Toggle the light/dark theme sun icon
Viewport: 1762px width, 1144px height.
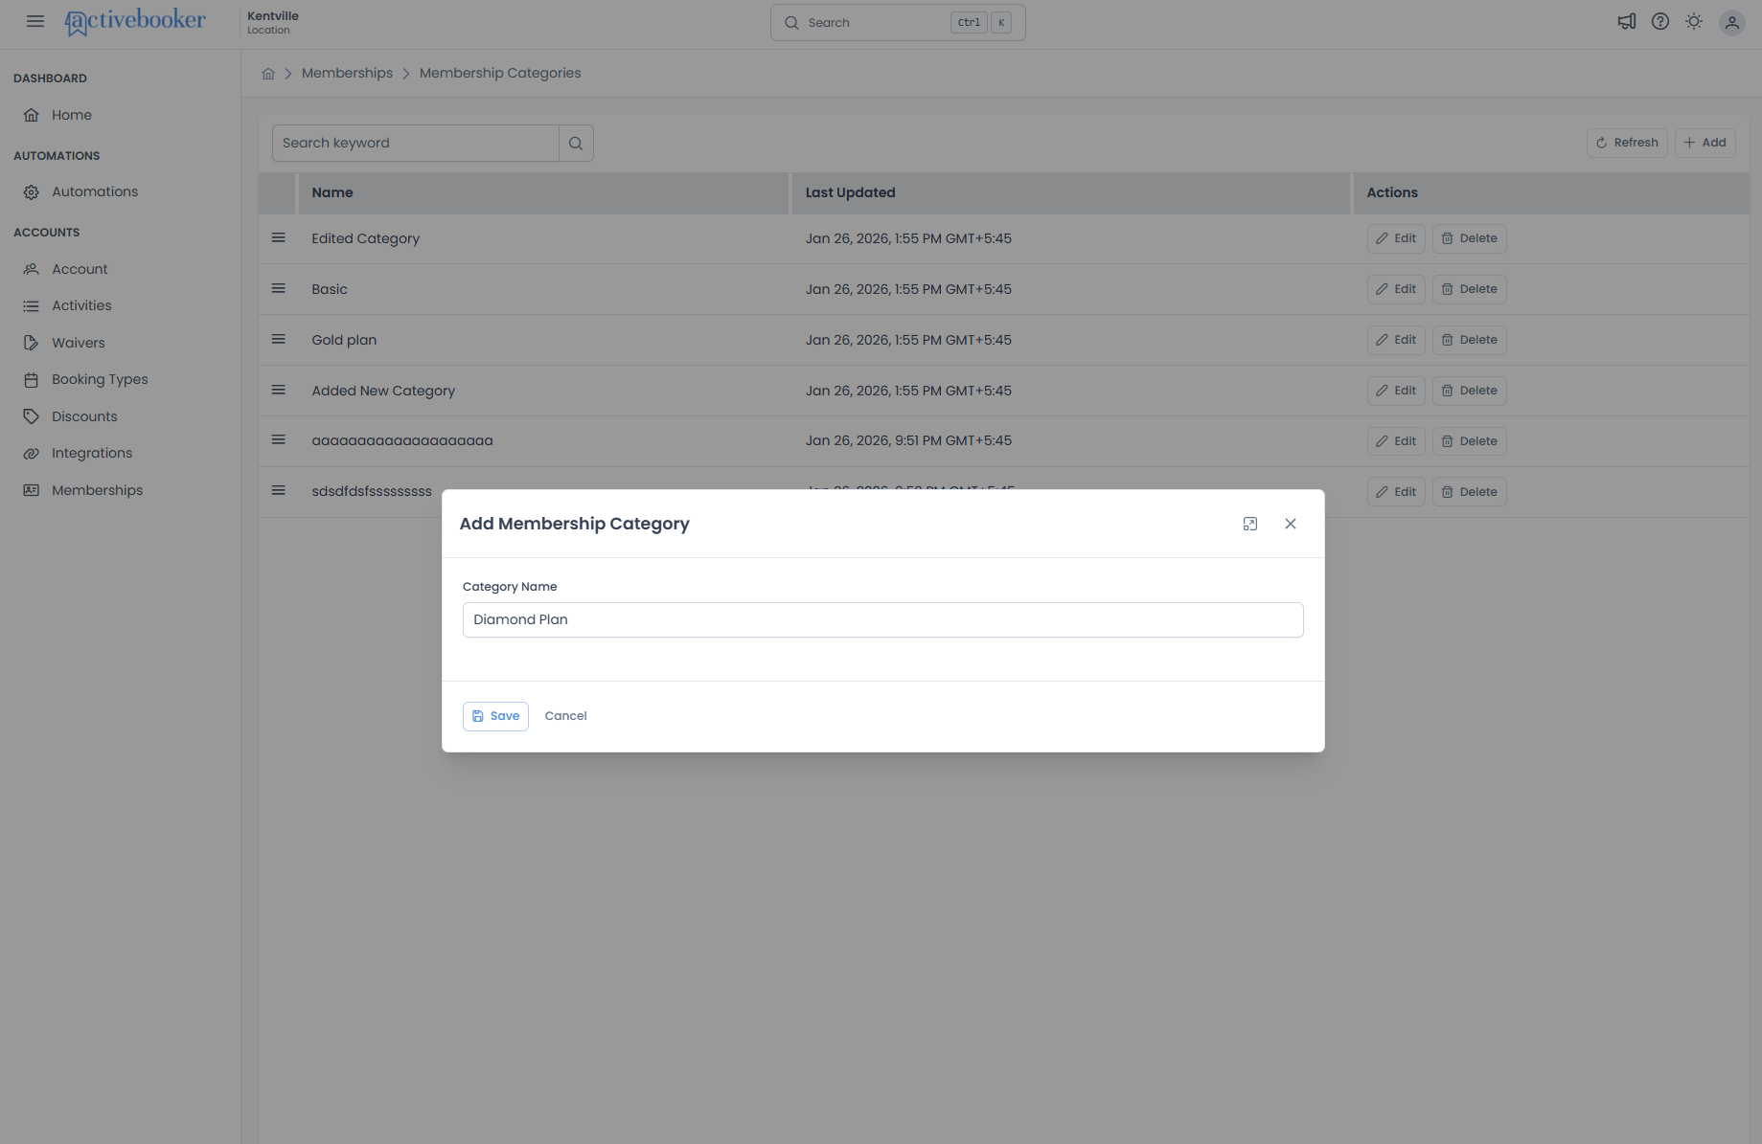click(x=1694, y=21)
